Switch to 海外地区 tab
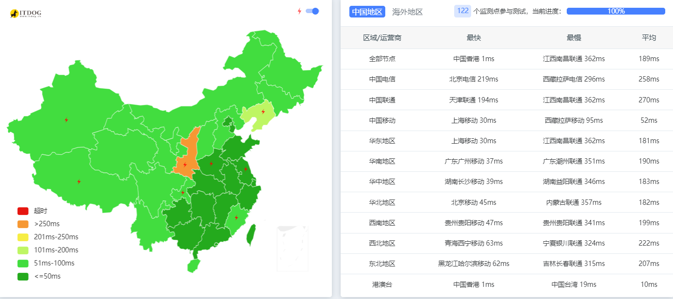This screenshot has height=299, width=673. click(408, 12)
